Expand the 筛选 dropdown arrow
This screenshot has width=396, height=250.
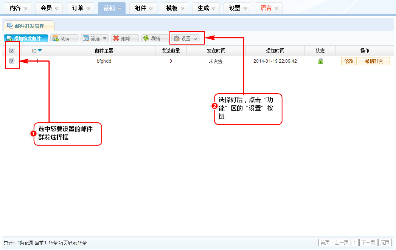point(104,39)
